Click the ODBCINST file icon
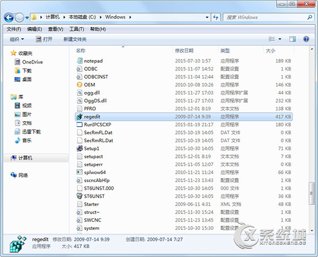The width and height of the screenshot is (318, 257). [x=79, y=77]
